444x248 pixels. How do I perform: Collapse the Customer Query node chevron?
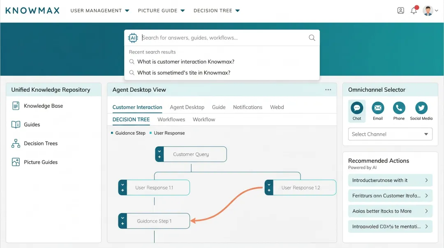[160, 151]
